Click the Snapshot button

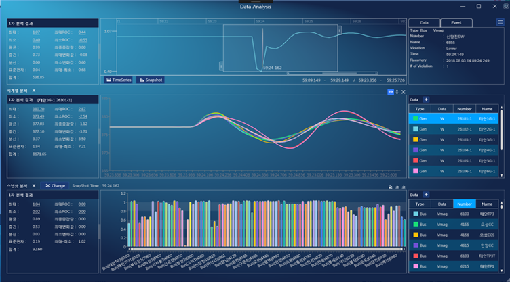click(151, 80)
